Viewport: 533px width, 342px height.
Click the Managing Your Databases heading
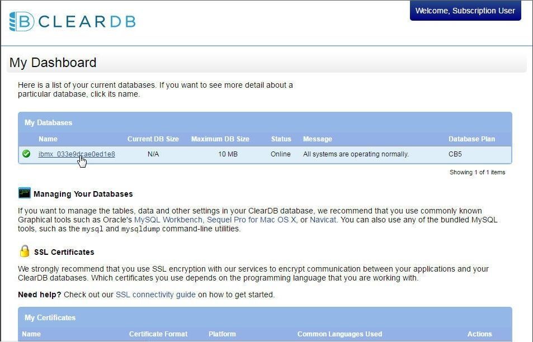point(83,194)
